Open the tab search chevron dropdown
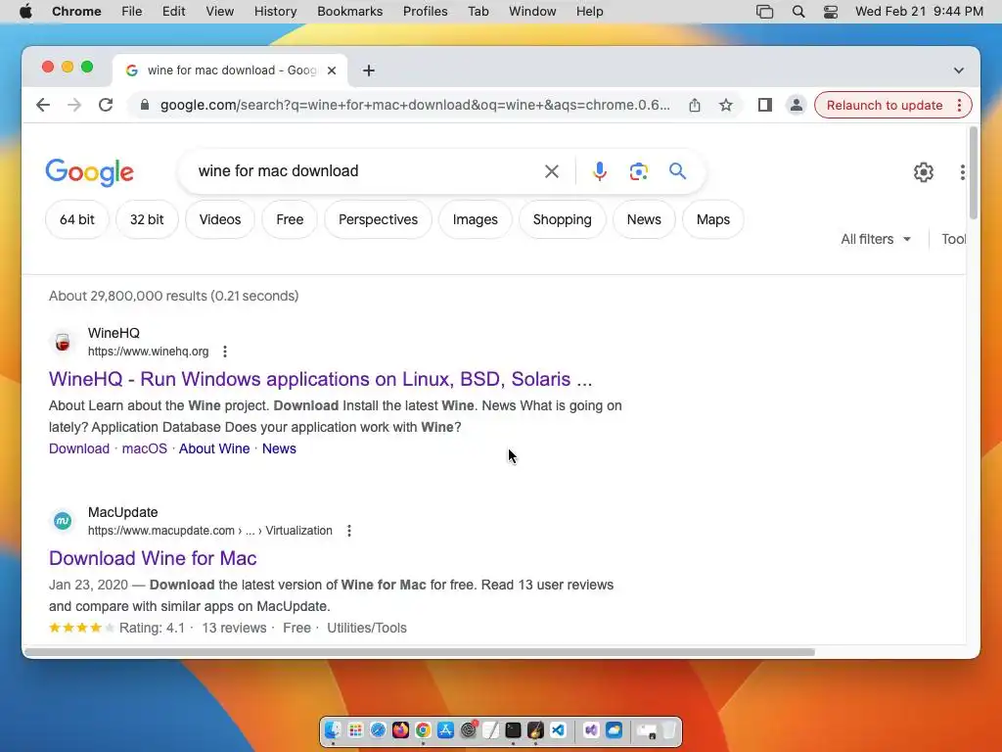 tap(959, 70)
